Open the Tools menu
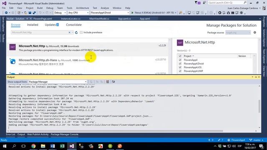This screenshot has width=267, height=150. 69,8
